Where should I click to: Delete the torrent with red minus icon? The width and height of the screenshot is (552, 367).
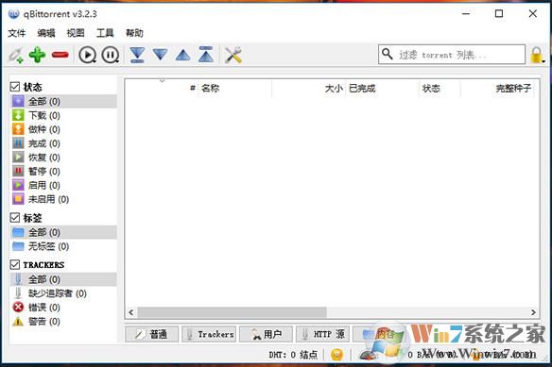point(60,55)
